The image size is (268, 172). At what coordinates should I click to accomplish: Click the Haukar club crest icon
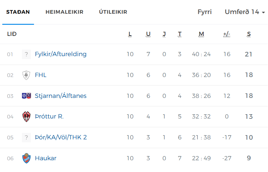coord(26,158)
